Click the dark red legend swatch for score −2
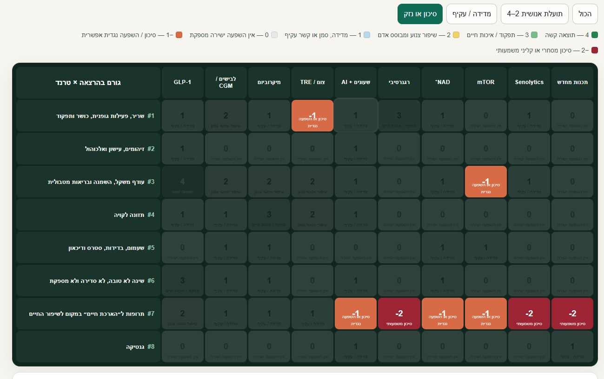604x379 pixels. point(595,50)
